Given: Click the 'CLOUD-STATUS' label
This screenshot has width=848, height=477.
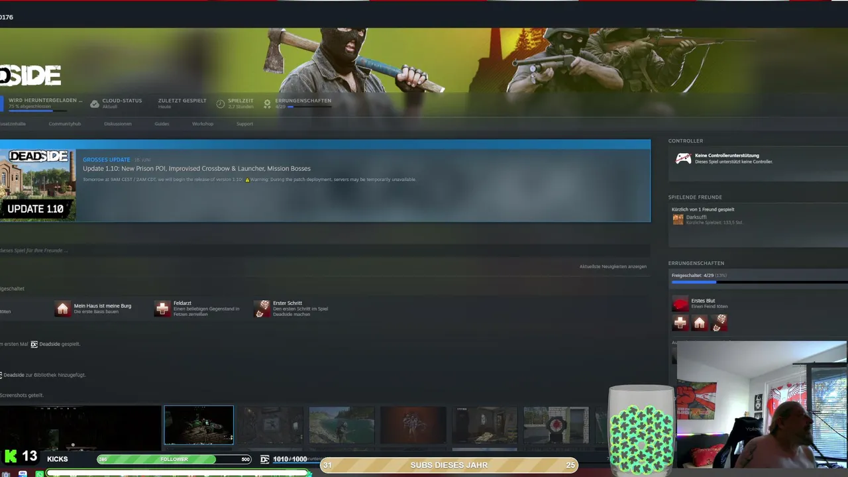Looking at the screenshot, I should 122,101.
